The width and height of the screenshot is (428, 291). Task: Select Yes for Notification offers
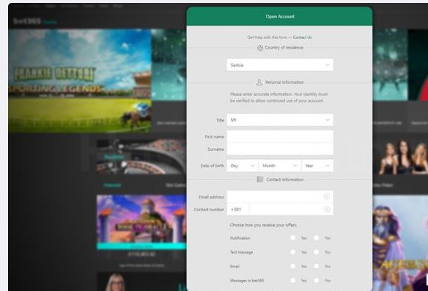(x=292, y=237)
